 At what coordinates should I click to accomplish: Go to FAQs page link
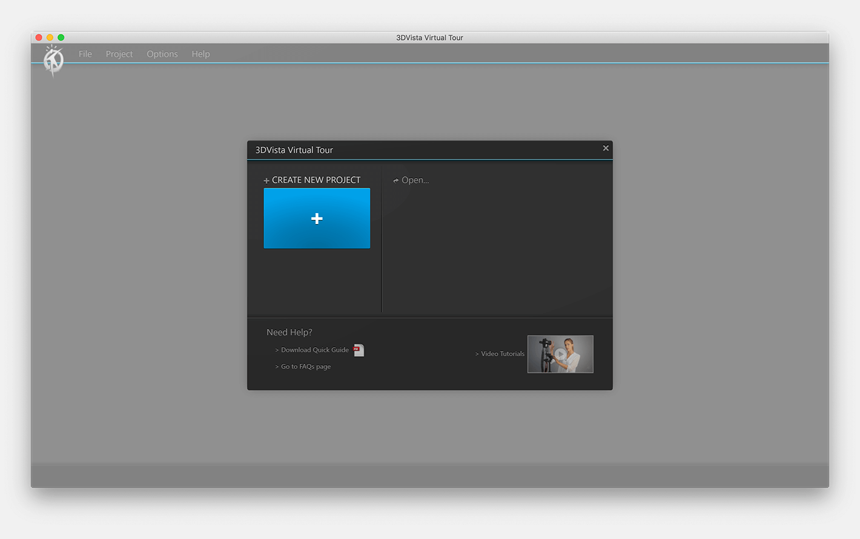click(303, 366)
